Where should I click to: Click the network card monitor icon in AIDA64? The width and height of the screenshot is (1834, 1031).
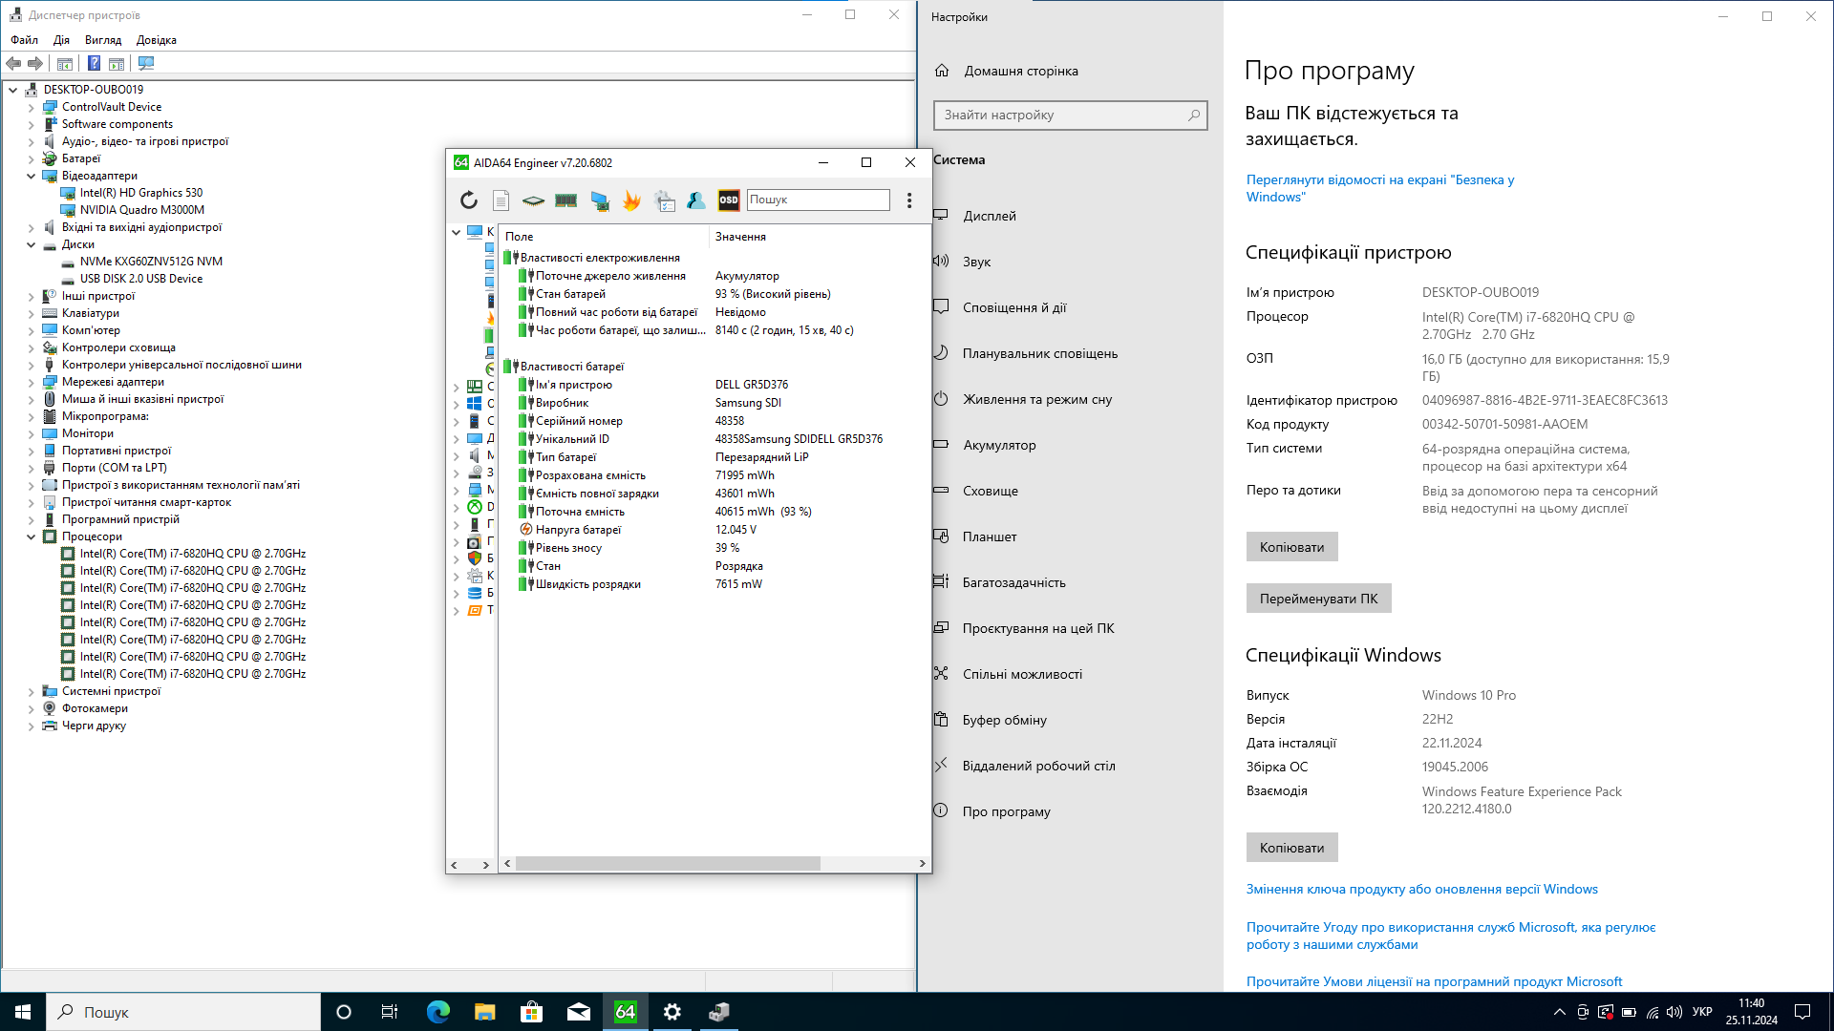[x=599, y=200]
